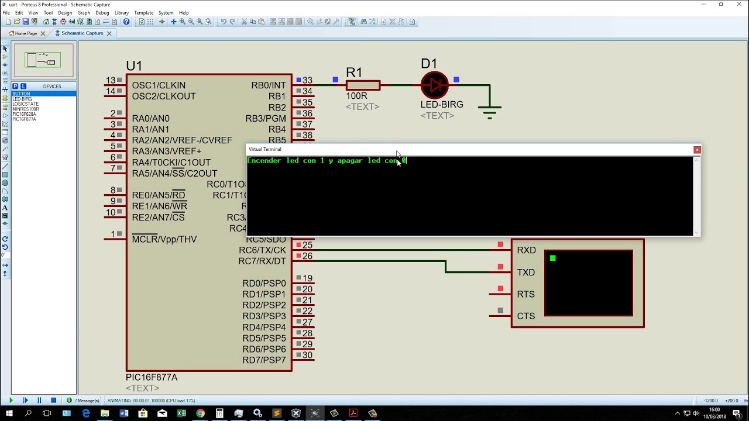The image size is (749, 421).
Task: Click inside the Virtual Terminal text area
Action: coord(470,196)
